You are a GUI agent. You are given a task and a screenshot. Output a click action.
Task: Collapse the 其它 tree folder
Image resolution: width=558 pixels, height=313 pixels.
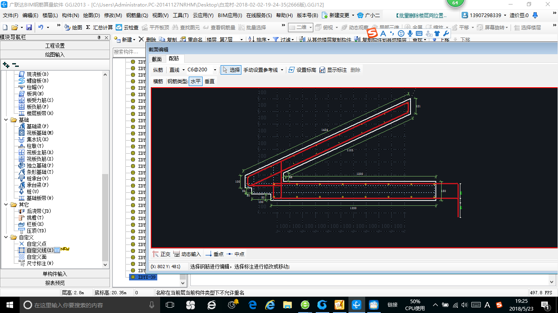6,205
